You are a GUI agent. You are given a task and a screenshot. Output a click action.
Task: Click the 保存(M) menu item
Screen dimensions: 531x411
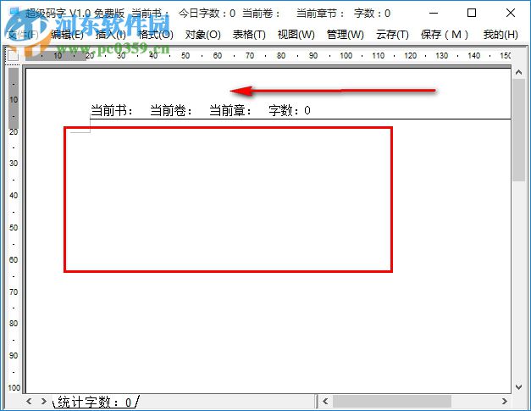coord(445,35)
